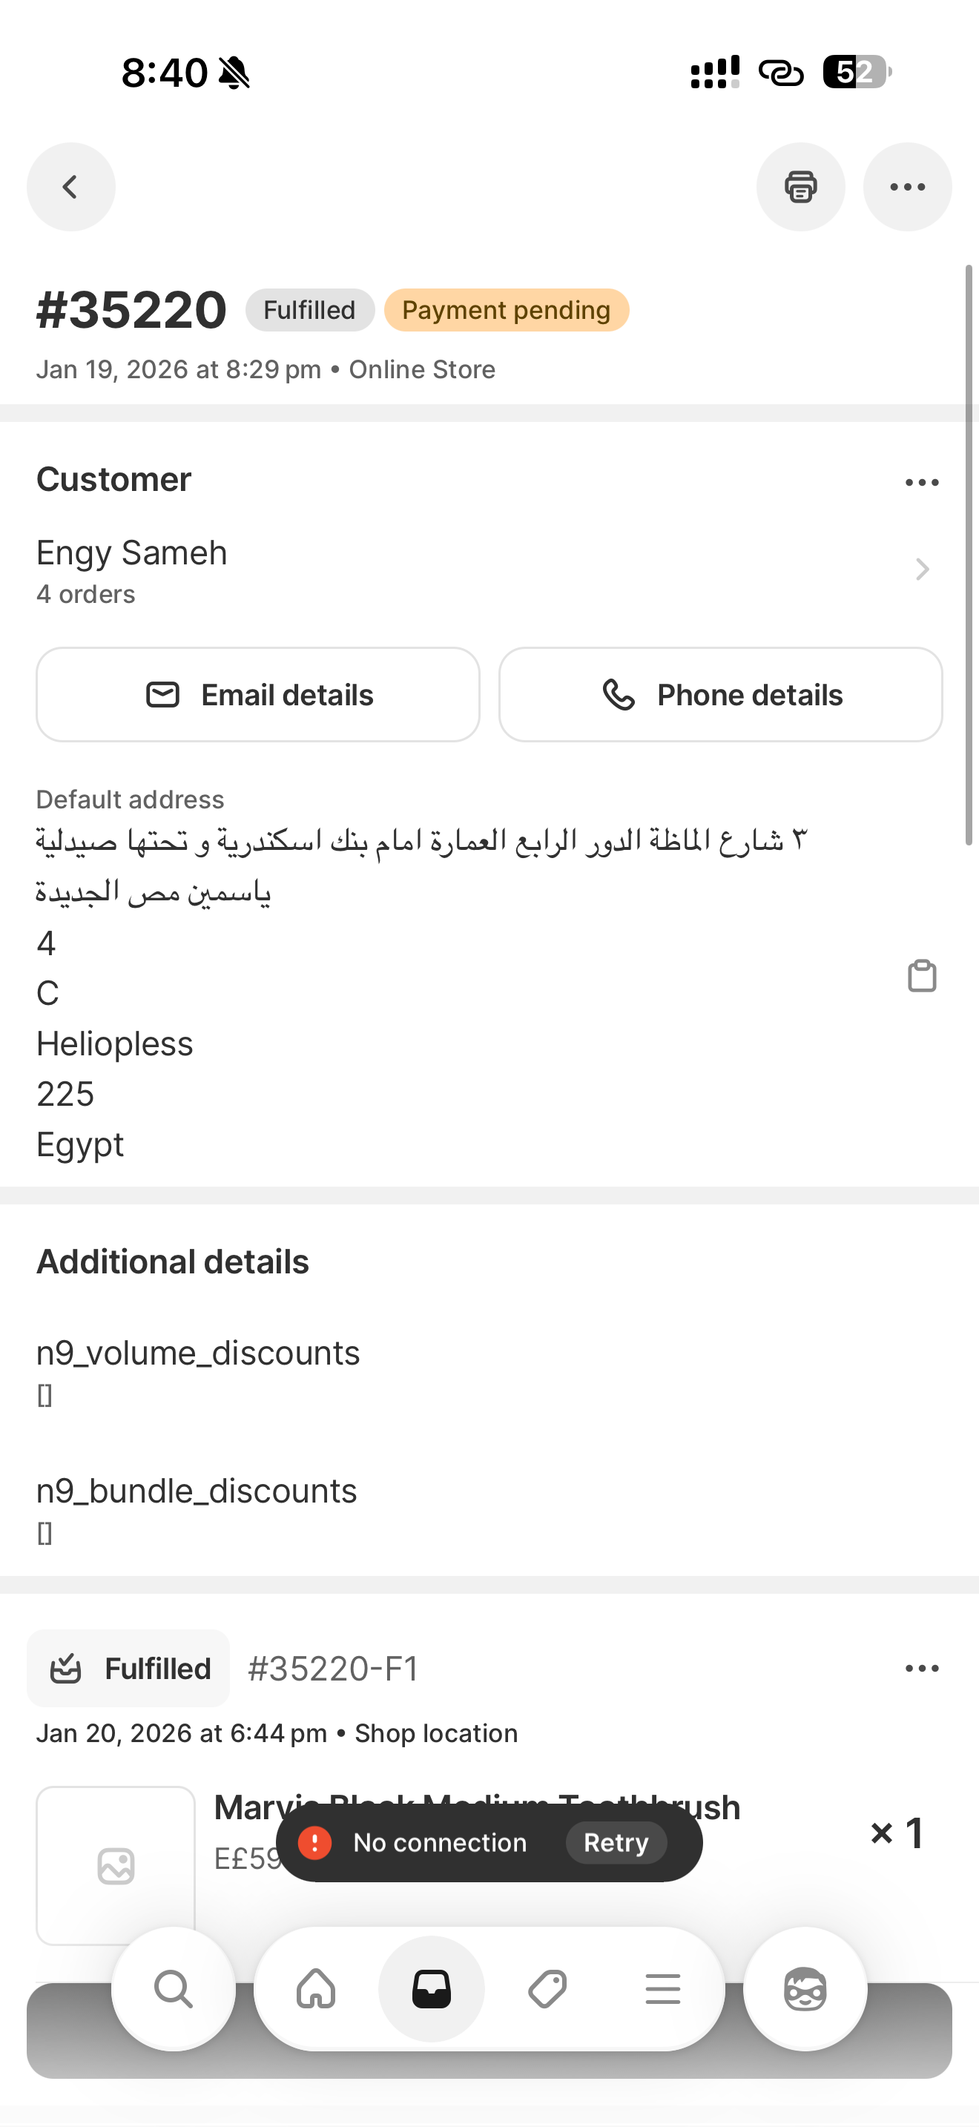
Task: Tap Email details button
Action: click(257, 694)
